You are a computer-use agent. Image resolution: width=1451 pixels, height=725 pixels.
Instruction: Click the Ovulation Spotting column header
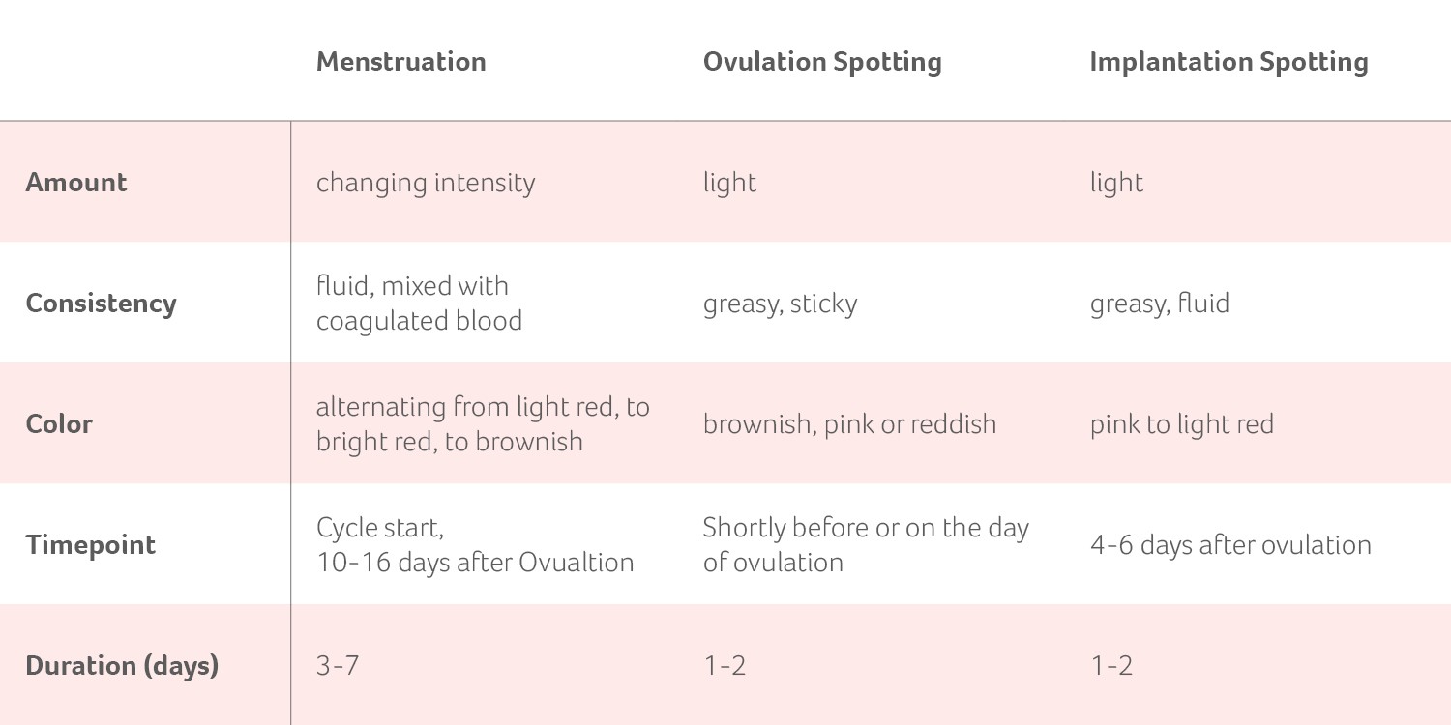(821, 62)
